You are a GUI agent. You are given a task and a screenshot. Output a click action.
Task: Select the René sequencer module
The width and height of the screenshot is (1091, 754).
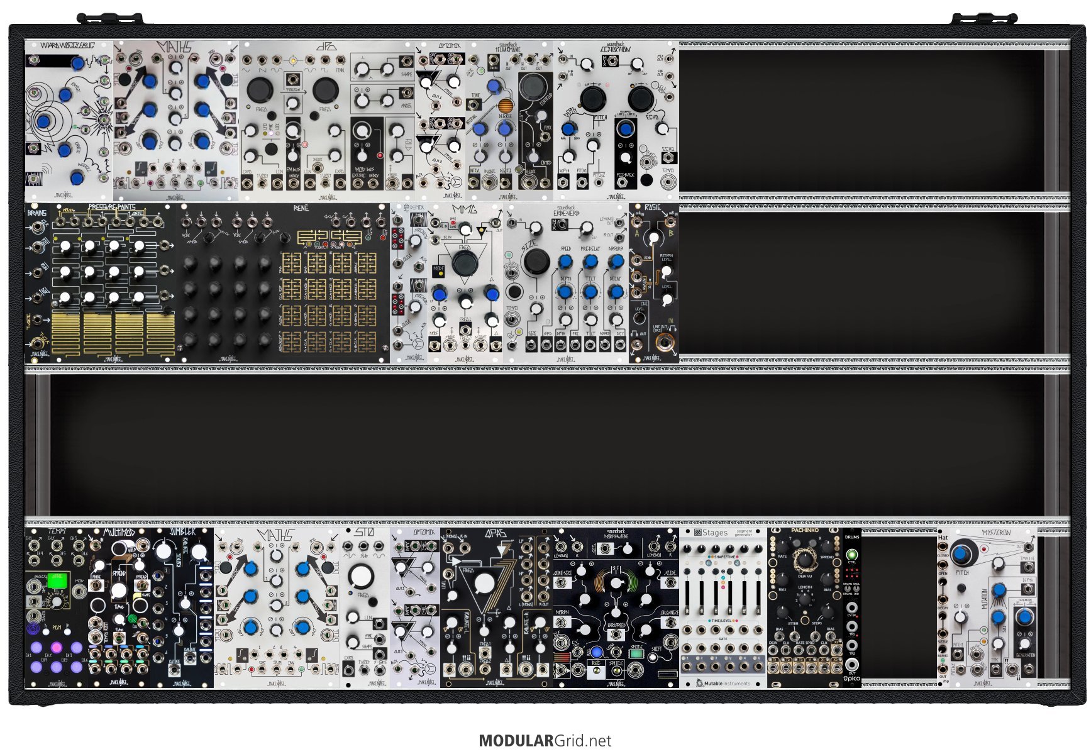click(x=283, y=283)
